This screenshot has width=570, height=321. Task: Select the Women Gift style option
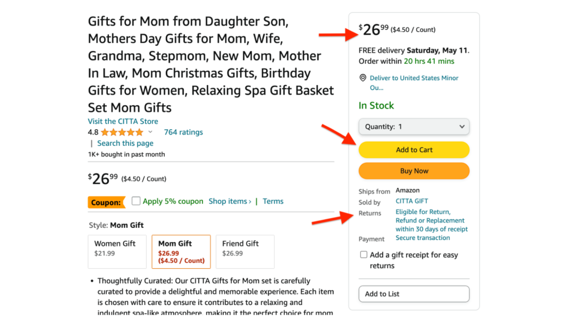117,251
